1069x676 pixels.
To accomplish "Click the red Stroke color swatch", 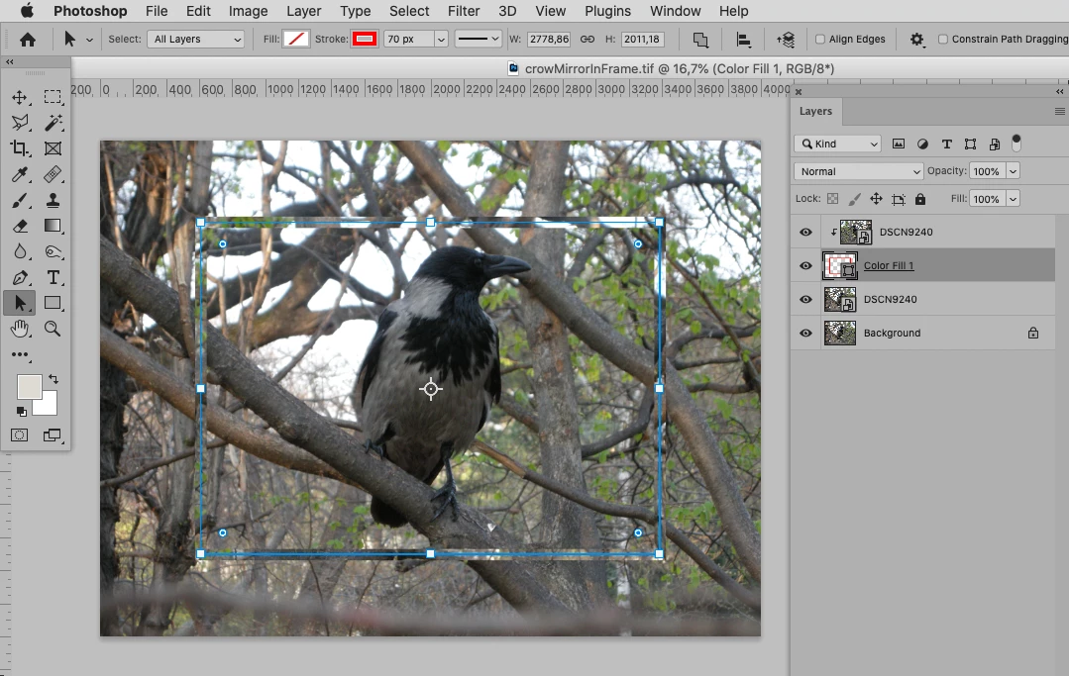I will click(x=365, y=39).
